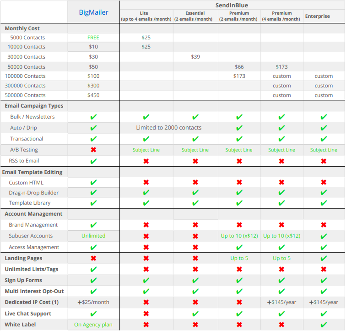
Task: Click Enterprise +$145/year Dedicated IP cost
Action: coord(324,302)
